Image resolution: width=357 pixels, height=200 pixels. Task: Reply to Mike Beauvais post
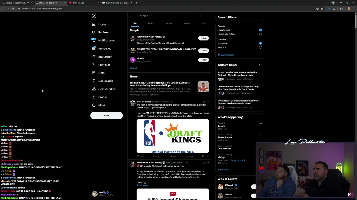[140, 156]
